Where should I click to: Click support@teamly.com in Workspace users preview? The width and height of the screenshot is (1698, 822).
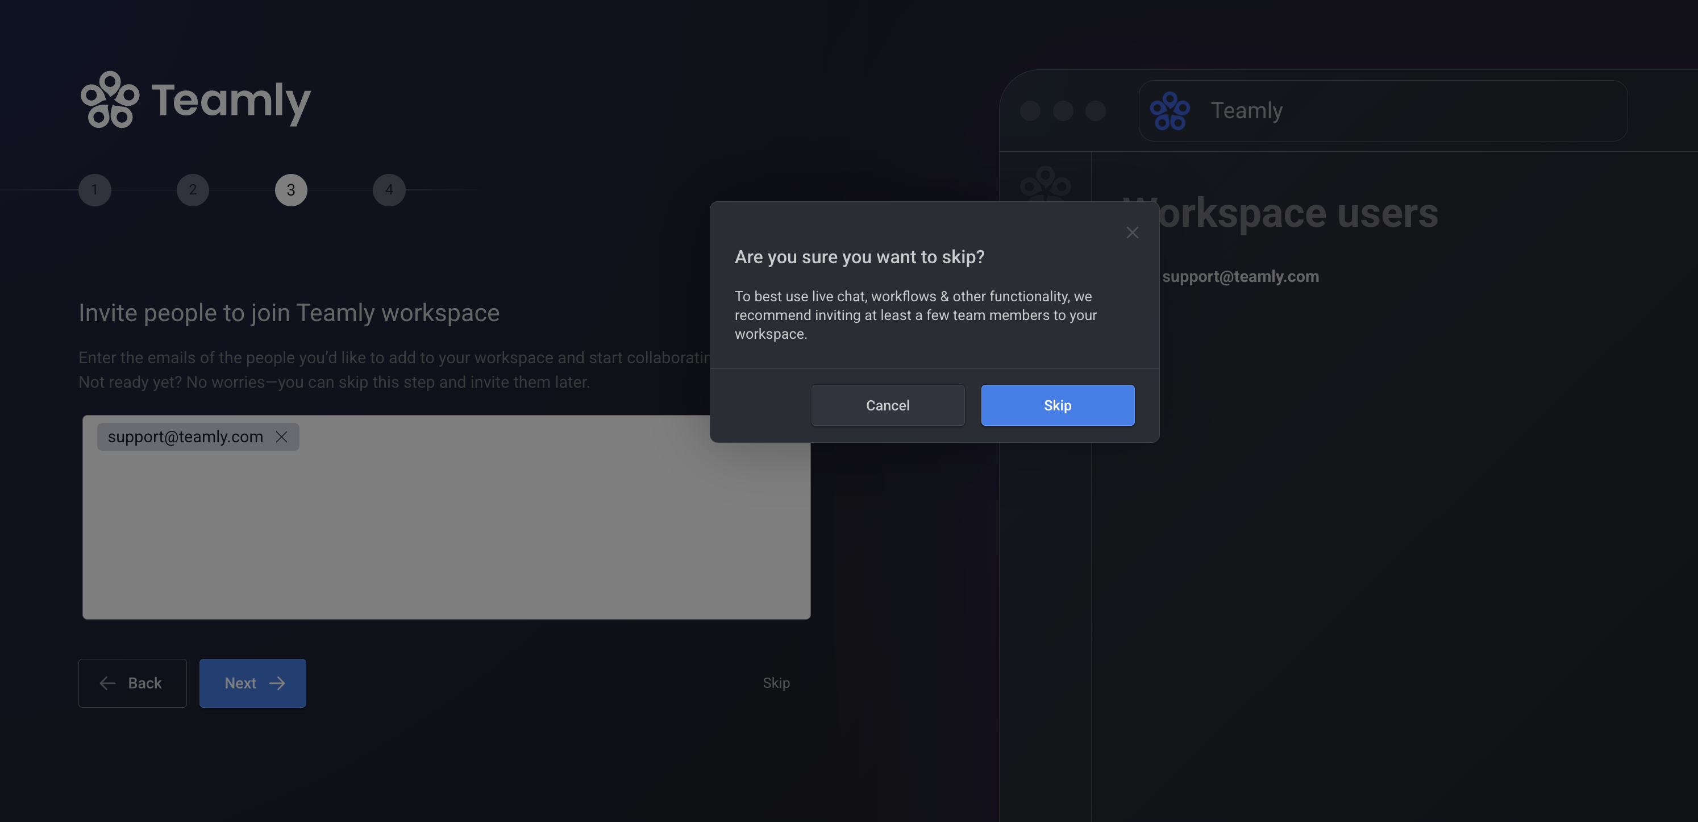coord(1240,277)
